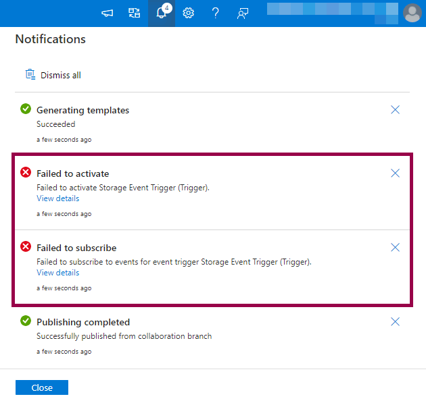The image size is (426, 405).
Task: Dismiss the Publishing completed notification
Action: [x=396, y=322]
